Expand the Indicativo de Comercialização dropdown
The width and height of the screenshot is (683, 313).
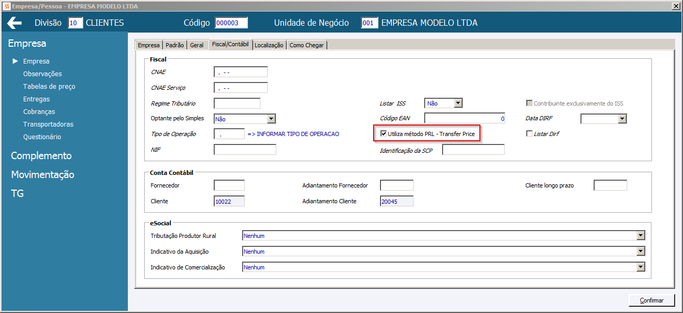pos(640,267)
